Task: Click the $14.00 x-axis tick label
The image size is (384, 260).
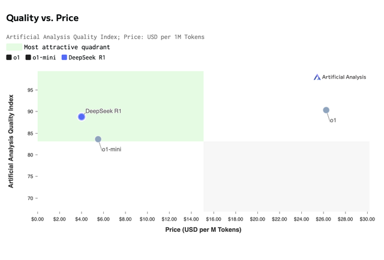Action: tap(191, 220)
